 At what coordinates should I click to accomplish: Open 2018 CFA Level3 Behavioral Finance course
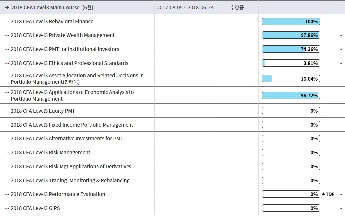click(52, 21)
